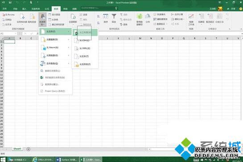The width and height of the screenshot is (243, 162).
Task: Open Data Catalog Search (数据目录搜索)
Action: coord(55,71)
